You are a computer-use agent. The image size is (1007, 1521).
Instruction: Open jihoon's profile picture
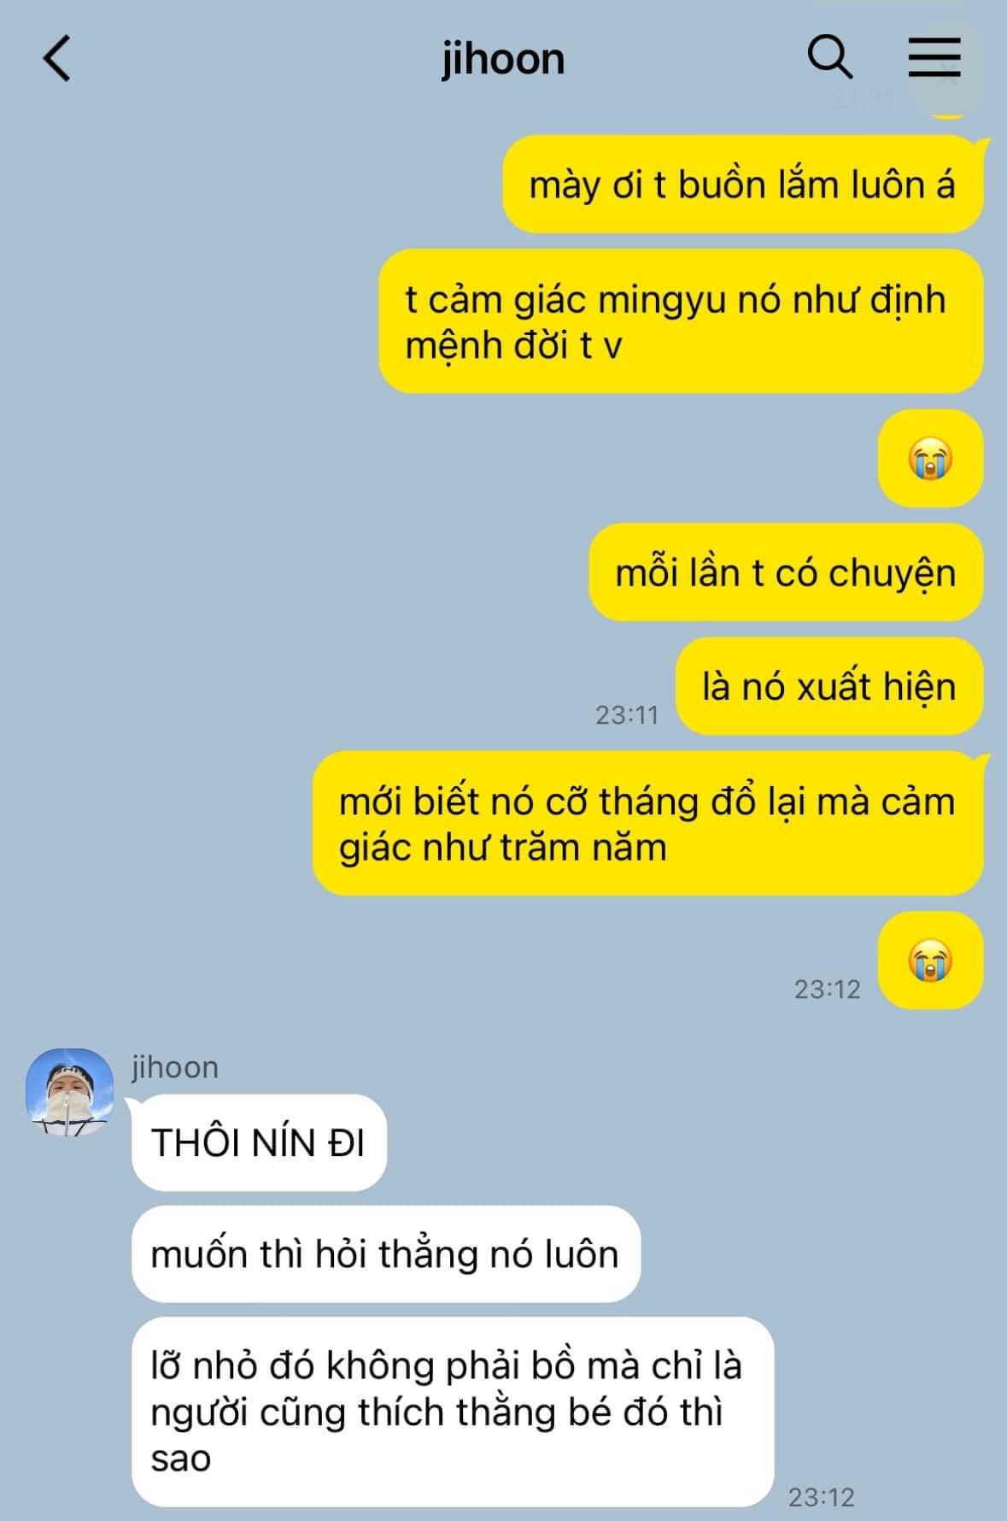coord(69,1092)
